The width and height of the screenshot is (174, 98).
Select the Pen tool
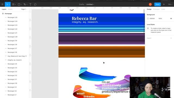[x=25, y=4]
